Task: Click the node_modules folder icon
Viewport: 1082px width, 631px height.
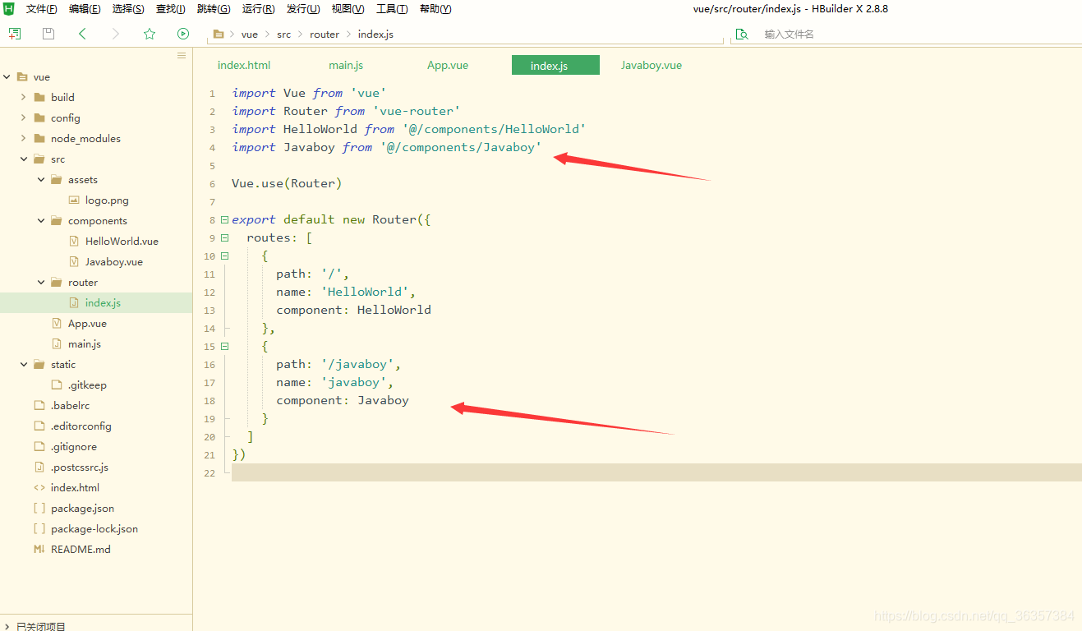Action: pos(39,138)
